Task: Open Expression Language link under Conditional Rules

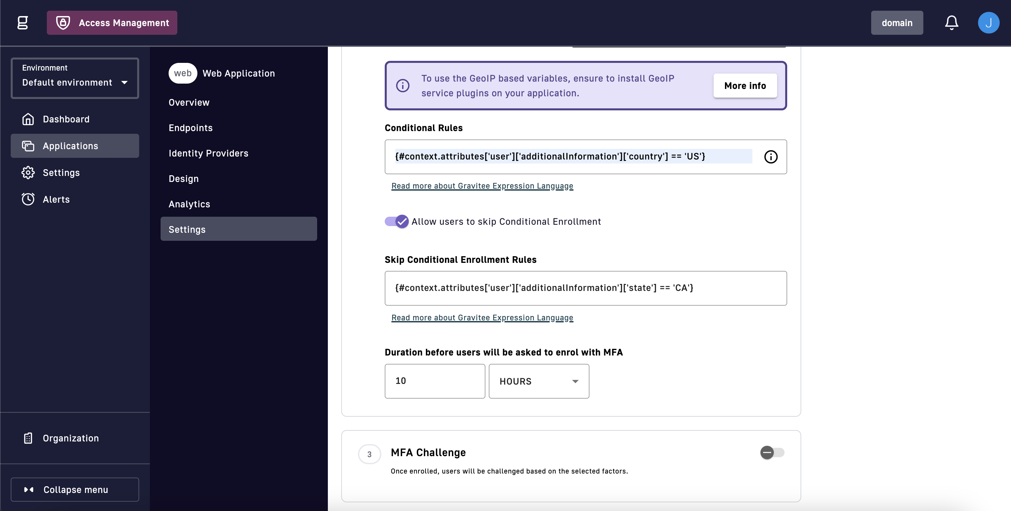Action: (x=482, y=186)
